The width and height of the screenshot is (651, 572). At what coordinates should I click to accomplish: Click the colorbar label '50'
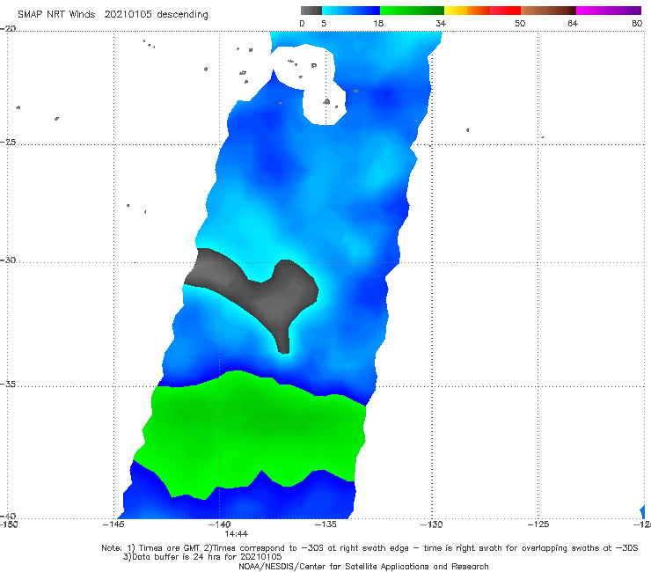520,23
